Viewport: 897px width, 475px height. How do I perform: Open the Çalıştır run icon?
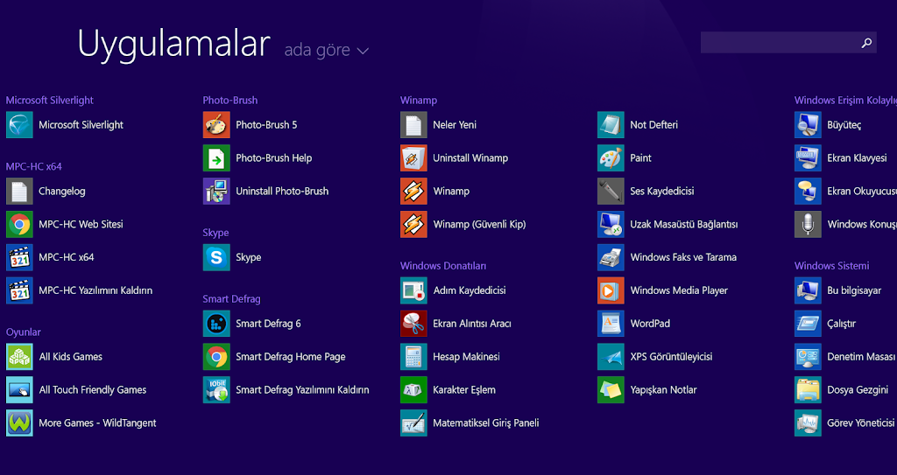tap(808, 324)
